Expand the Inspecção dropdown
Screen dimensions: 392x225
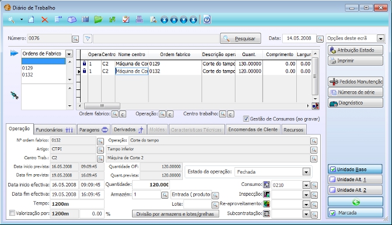(306, 195)
